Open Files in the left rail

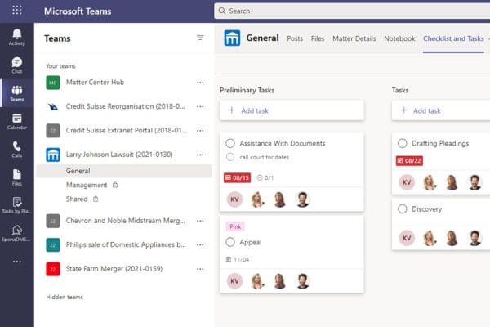tap(16, 177)
